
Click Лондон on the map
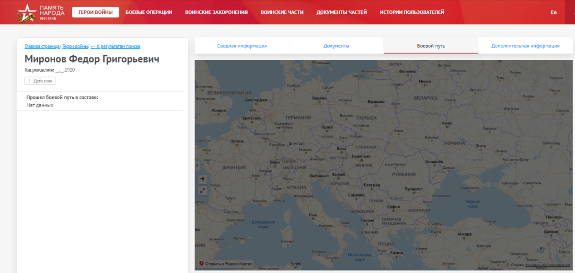pyautogui.click(x=218, y=110)
